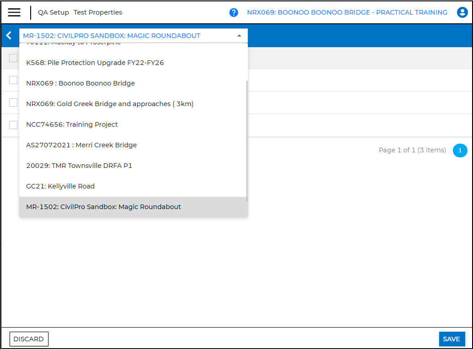Click the MR-1502 project combo box field
473x350 pixels.
(x=133, y=36)
